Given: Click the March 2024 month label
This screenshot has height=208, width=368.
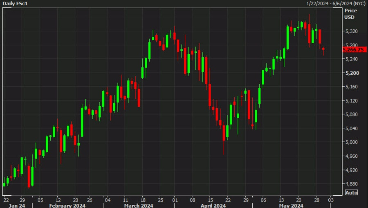Looking at the screenshot, I should [139, 206].
